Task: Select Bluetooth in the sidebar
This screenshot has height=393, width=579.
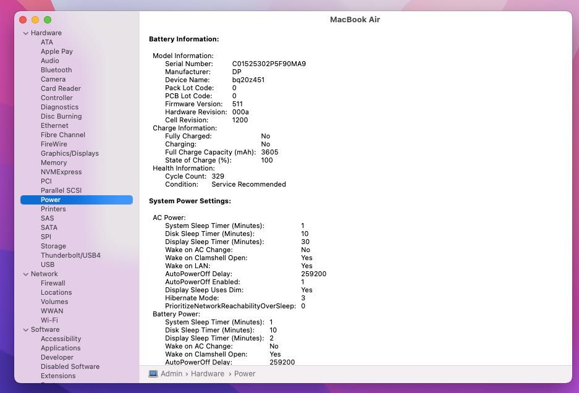Action: [x=56, y=70]
